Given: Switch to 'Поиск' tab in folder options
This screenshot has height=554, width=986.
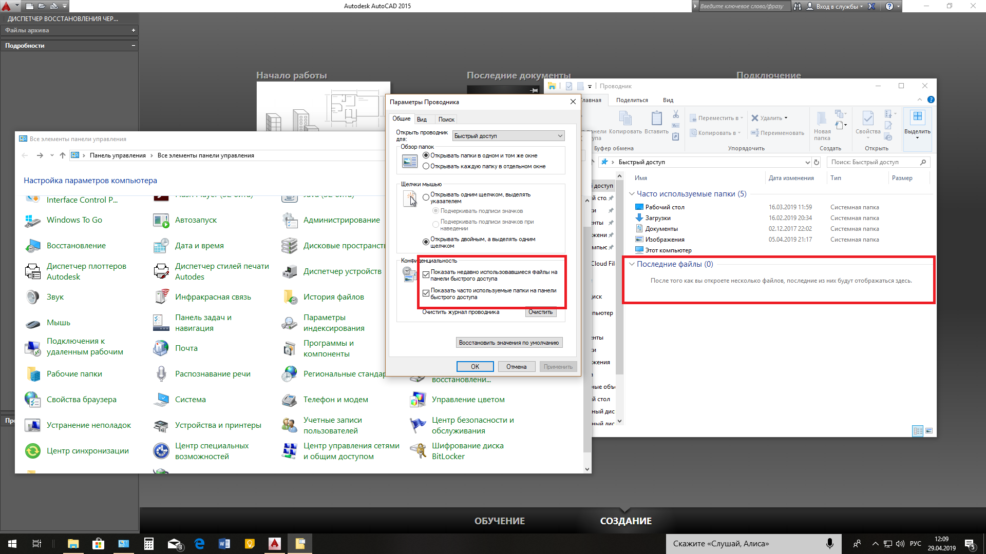Looking at the screenshot, I should (x=446, y=120).
